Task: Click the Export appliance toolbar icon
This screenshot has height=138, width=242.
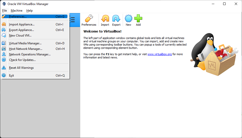Action: 116,19
